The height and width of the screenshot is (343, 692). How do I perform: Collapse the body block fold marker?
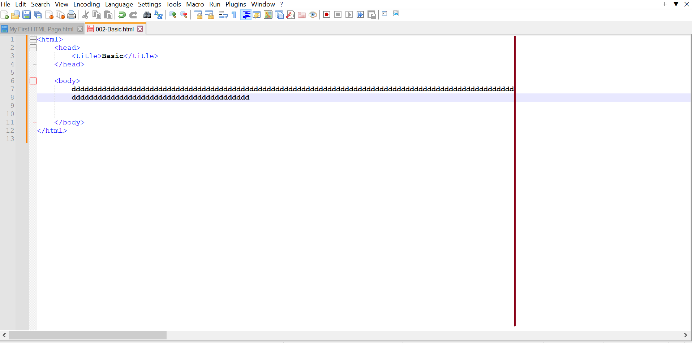[33, 81]
